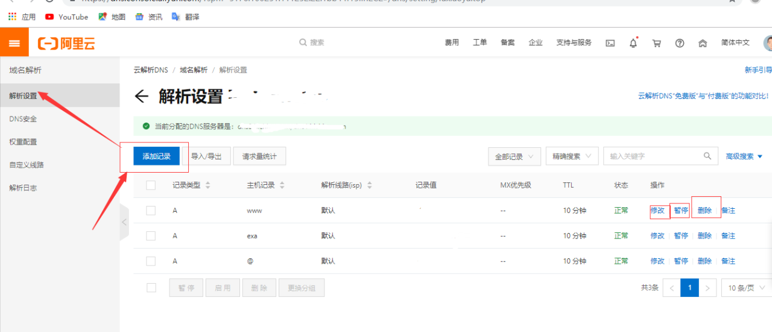Image resolution: width=772 pixels, height=332 pixels.
Task: Open the YouTube bookmark
Action: point(66,17)
